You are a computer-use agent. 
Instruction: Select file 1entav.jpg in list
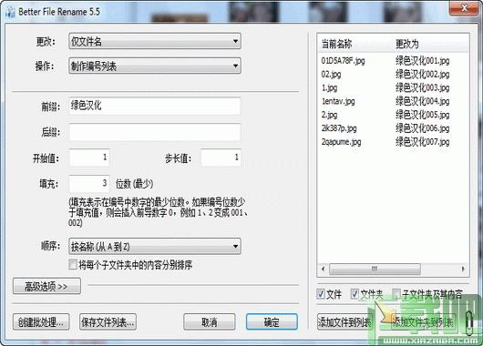(x=338, y=101)
